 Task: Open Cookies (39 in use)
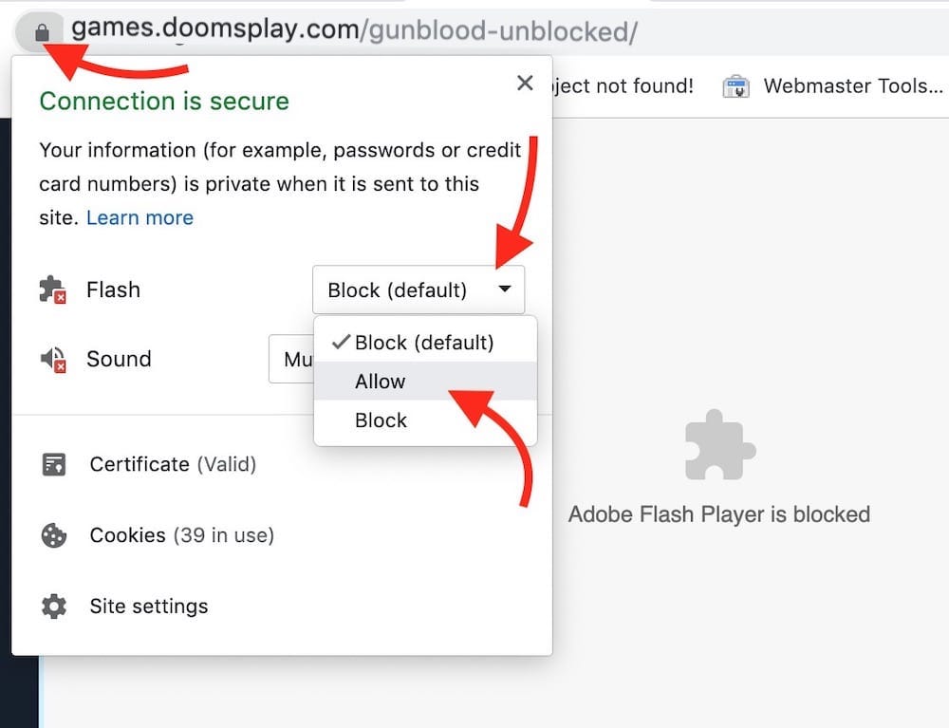182,535
